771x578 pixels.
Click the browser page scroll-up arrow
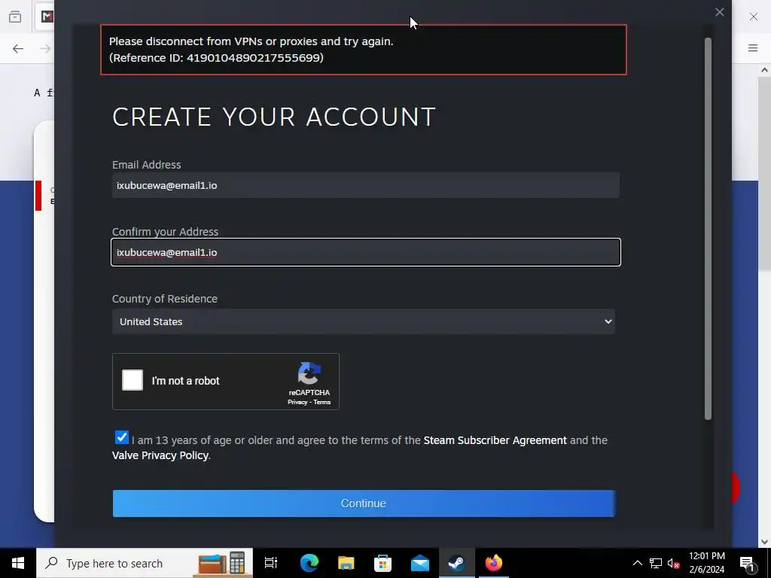click(764, 70)
